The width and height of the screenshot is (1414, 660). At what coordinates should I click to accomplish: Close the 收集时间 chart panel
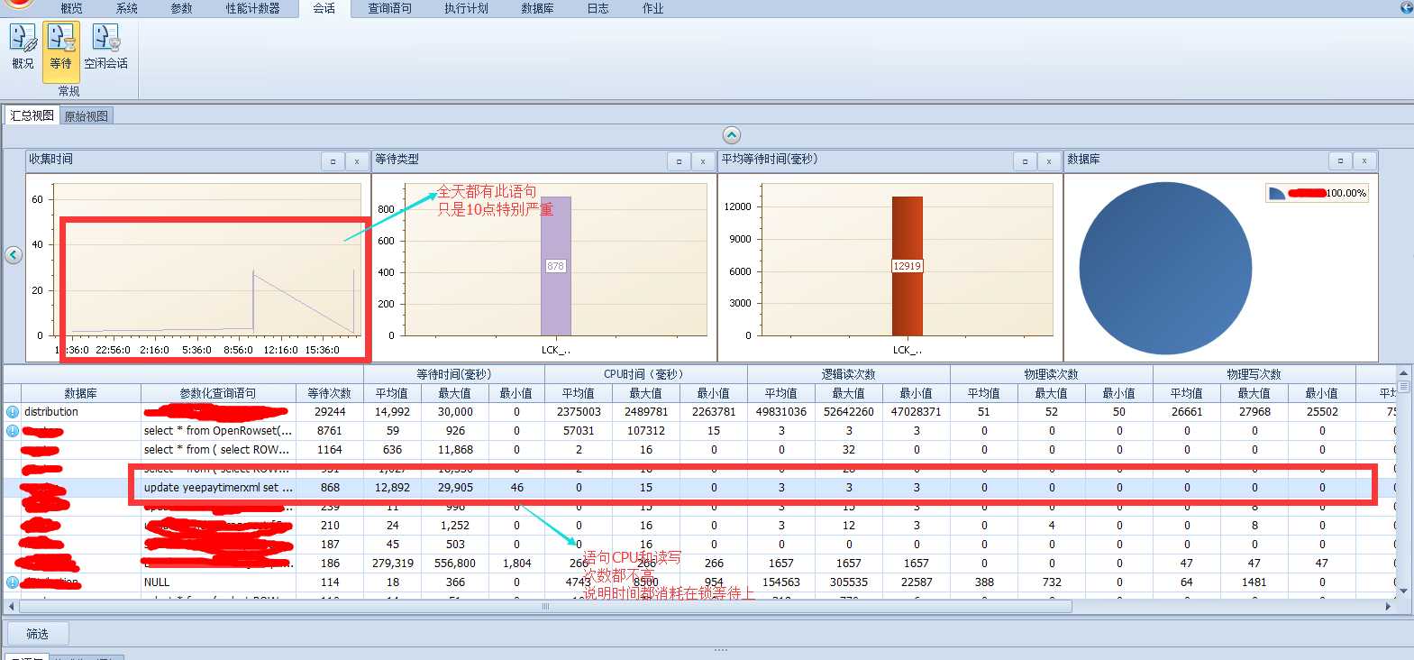[357, 161]
